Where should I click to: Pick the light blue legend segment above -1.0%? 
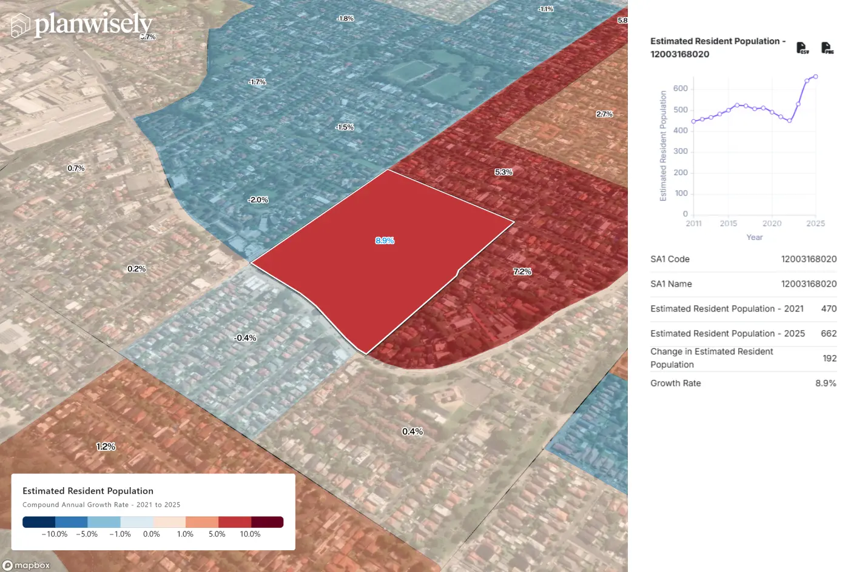pyautogui.click(x=104, y=522)
